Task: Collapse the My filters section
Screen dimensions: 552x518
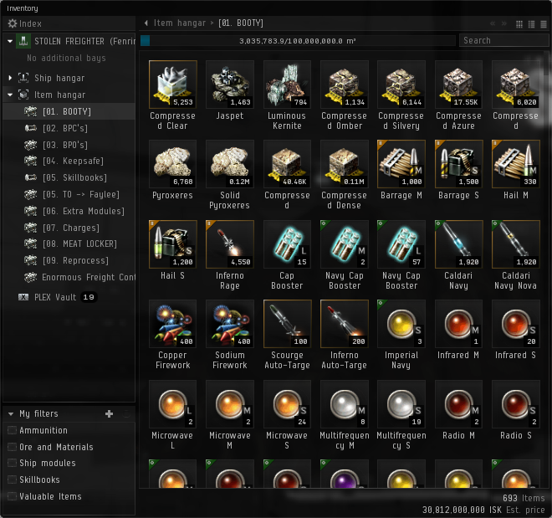Action: [11, 413]
